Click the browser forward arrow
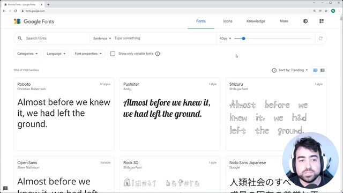This screenshot has height=193, width=343. (x=10, y=11)
